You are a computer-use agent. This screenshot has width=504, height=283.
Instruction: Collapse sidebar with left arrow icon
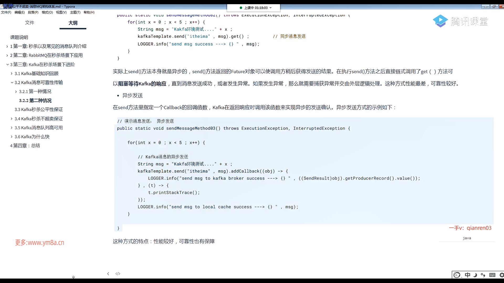point(108,274)
